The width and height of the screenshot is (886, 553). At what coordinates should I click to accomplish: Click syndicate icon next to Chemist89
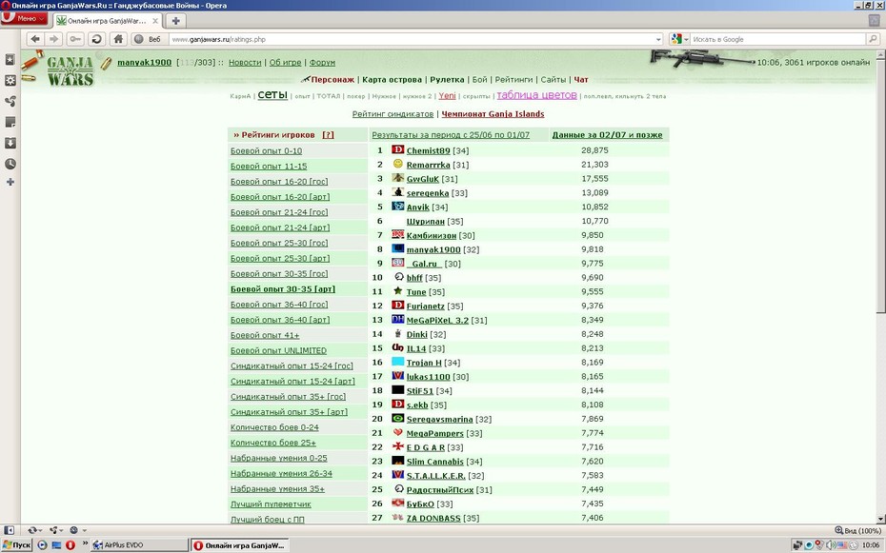click(x=398, y=149)
